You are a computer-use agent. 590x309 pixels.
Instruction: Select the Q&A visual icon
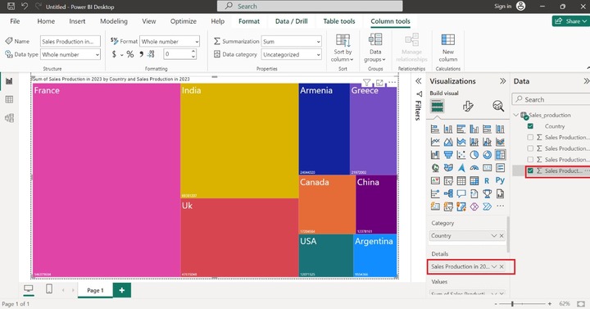point(461,193)
